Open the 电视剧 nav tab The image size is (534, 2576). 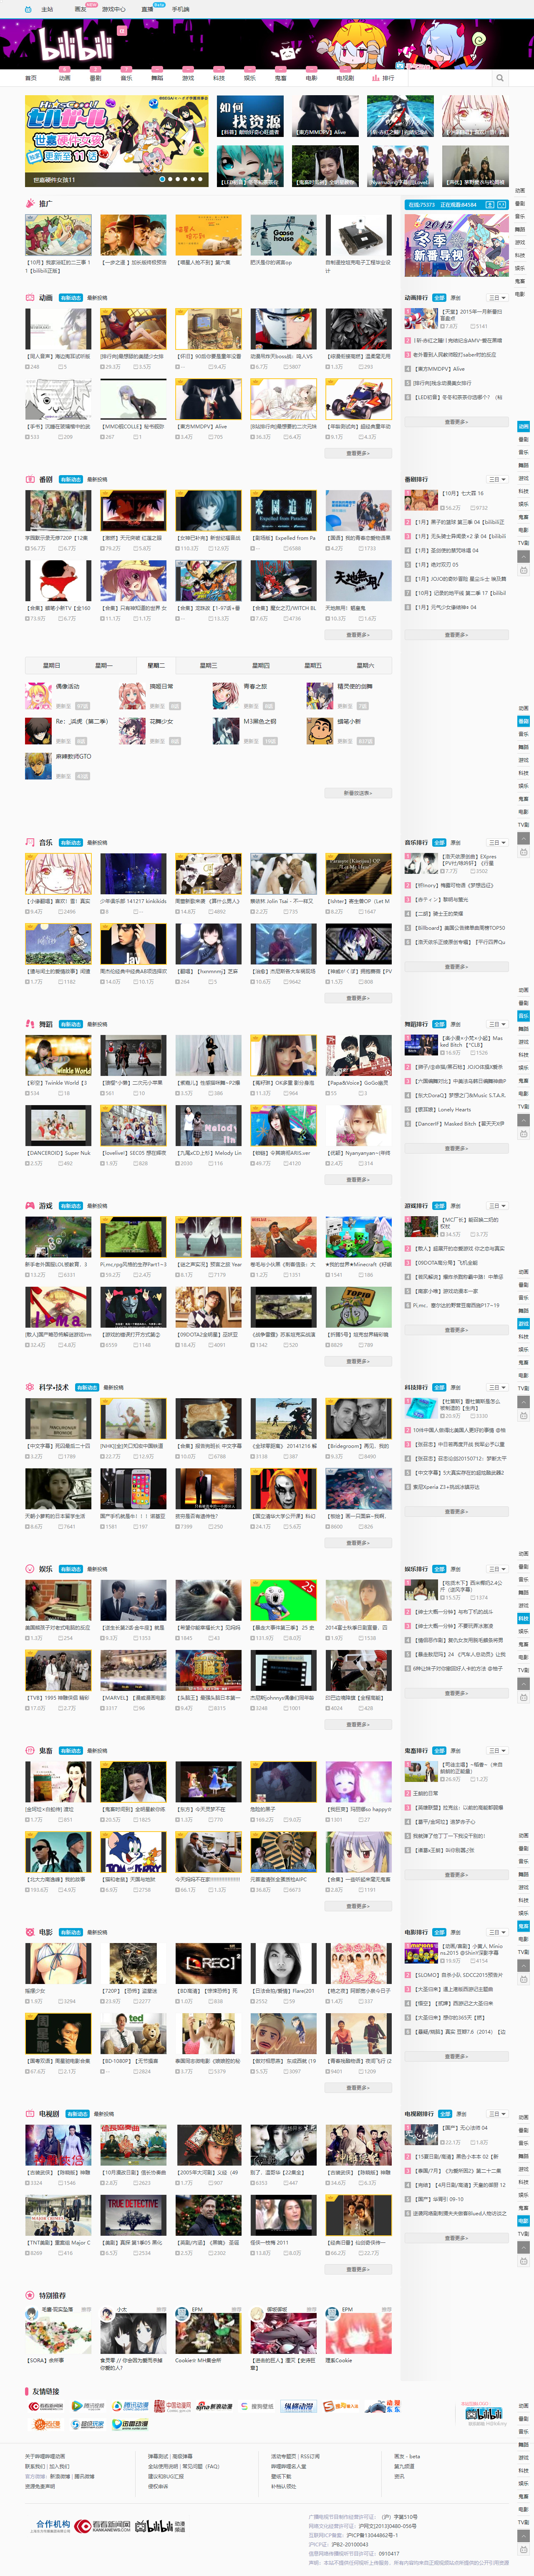click(345, 78)
